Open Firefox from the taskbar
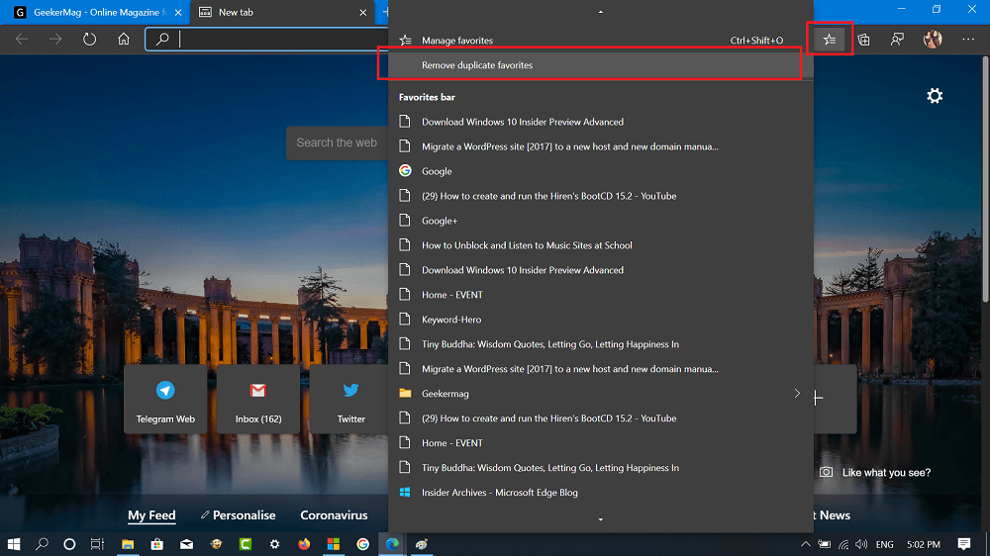This screenshot has height=556, width=990. pyautogui.click(x=304, y=544)
